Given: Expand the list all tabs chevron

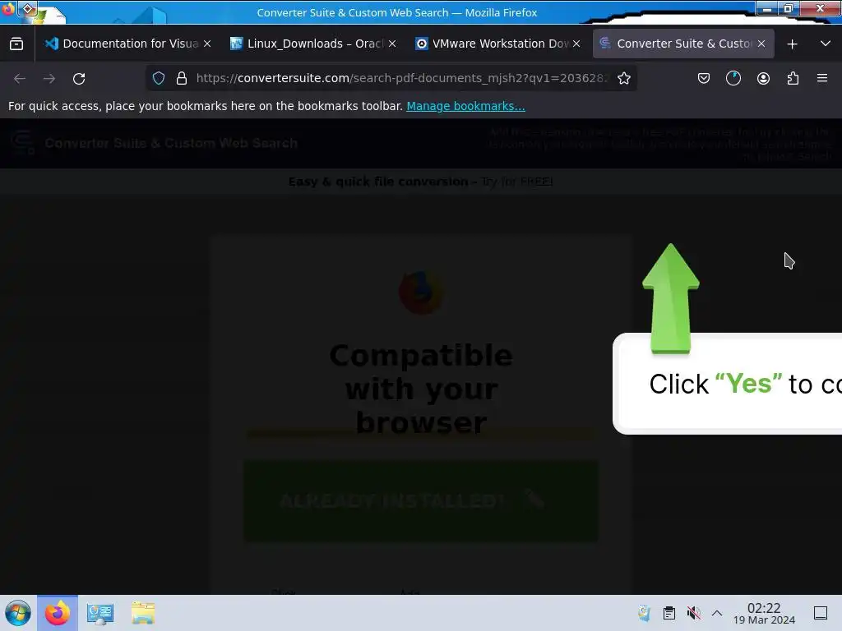Looking at the screenshot, I should tap(826, 44).
